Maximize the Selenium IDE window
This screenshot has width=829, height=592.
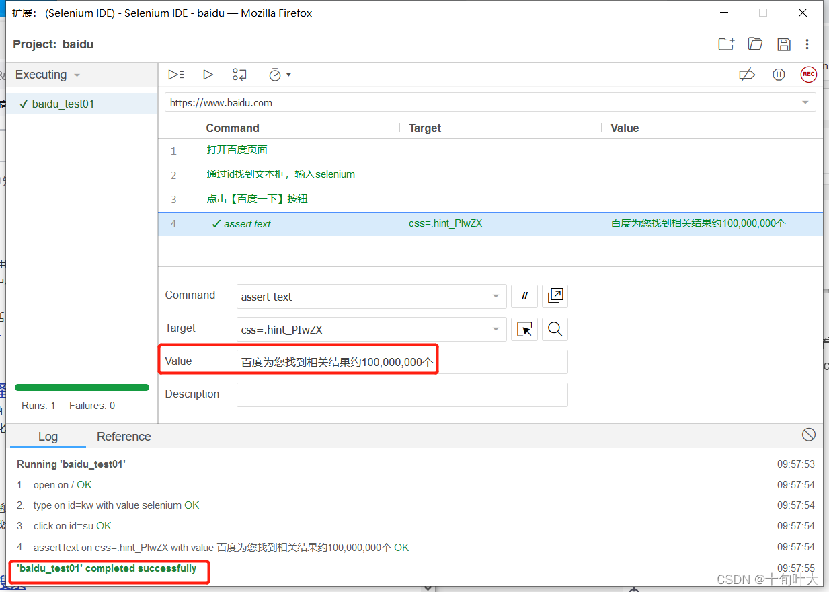tap(763, 13)
